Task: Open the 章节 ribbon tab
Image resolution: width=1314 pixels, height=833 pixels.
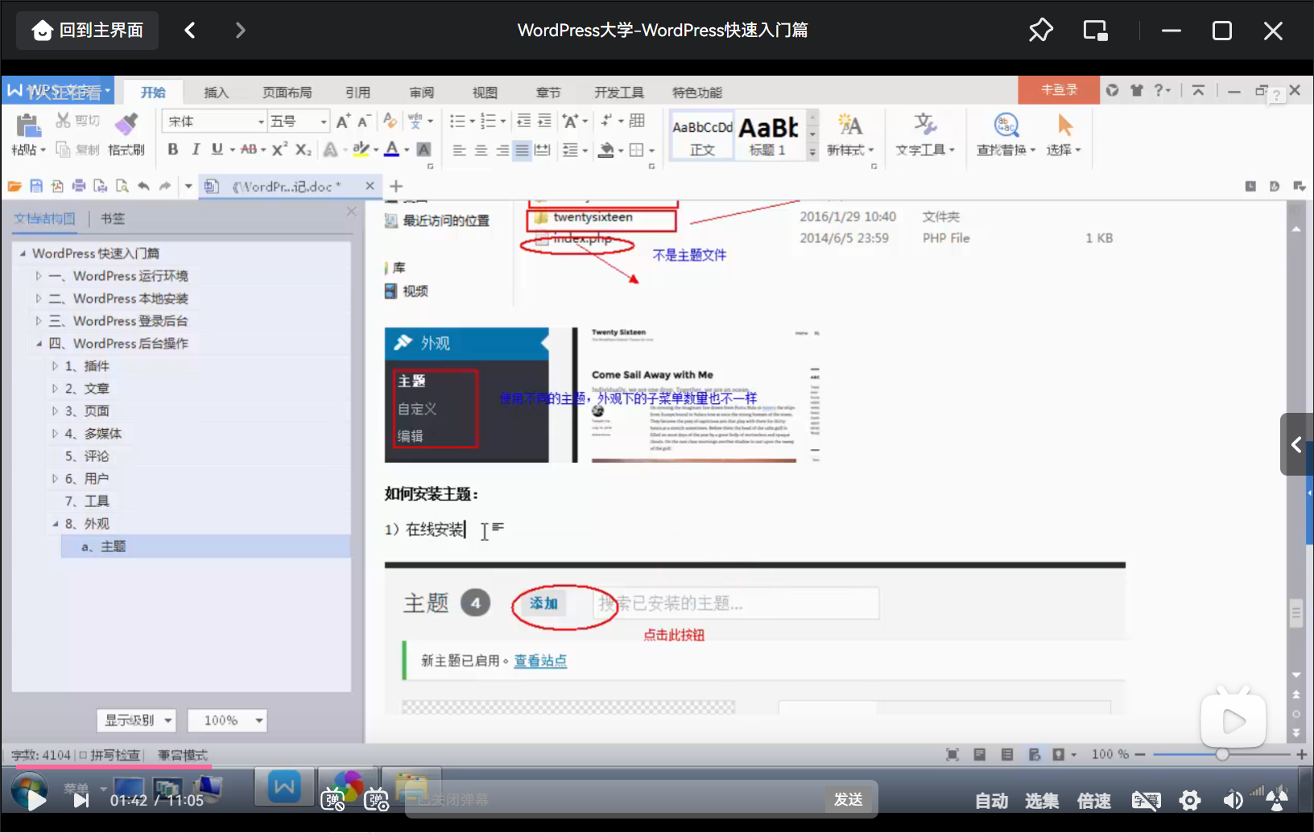Action: point(548,93)
